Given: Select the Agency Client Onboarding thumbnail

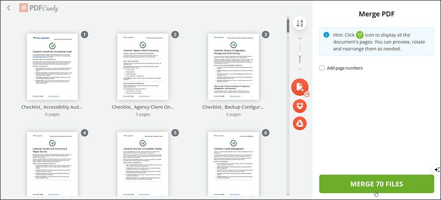Looking at the screenshot, I should (x=143, y=67).
